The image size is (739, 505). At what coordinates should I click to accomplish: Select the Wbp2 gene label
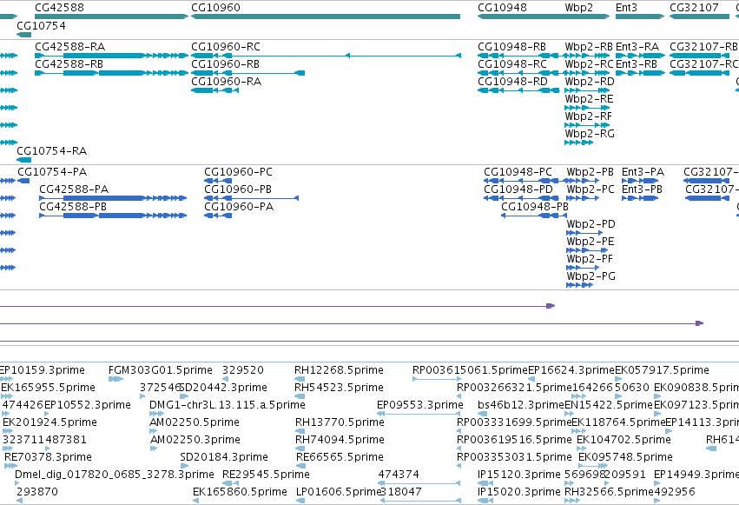point(578,8)
